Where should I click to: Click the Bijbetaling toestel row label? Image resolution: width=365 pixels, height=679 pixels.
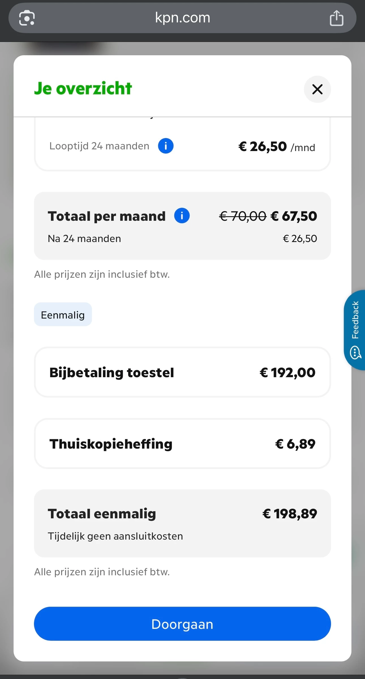click(x=111, y=372)
